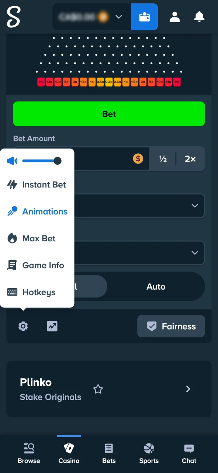Screen dimensions: 218x473
Task: Switch to the Auto betting tab
Action: coord(156,286)
